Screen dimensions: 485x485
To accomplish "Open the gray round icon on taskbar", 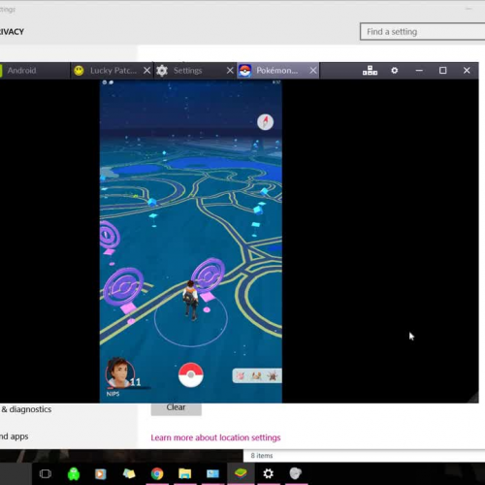I will point(296,474).
